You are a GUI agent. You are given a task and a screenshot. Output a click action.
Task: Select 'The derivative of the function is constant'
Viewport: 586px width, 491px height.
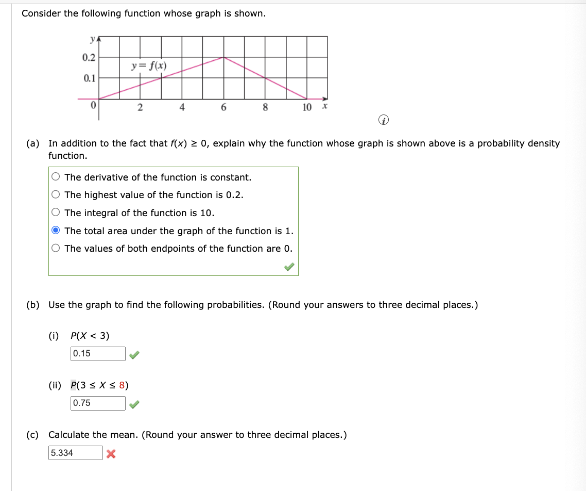pos(55,177)
